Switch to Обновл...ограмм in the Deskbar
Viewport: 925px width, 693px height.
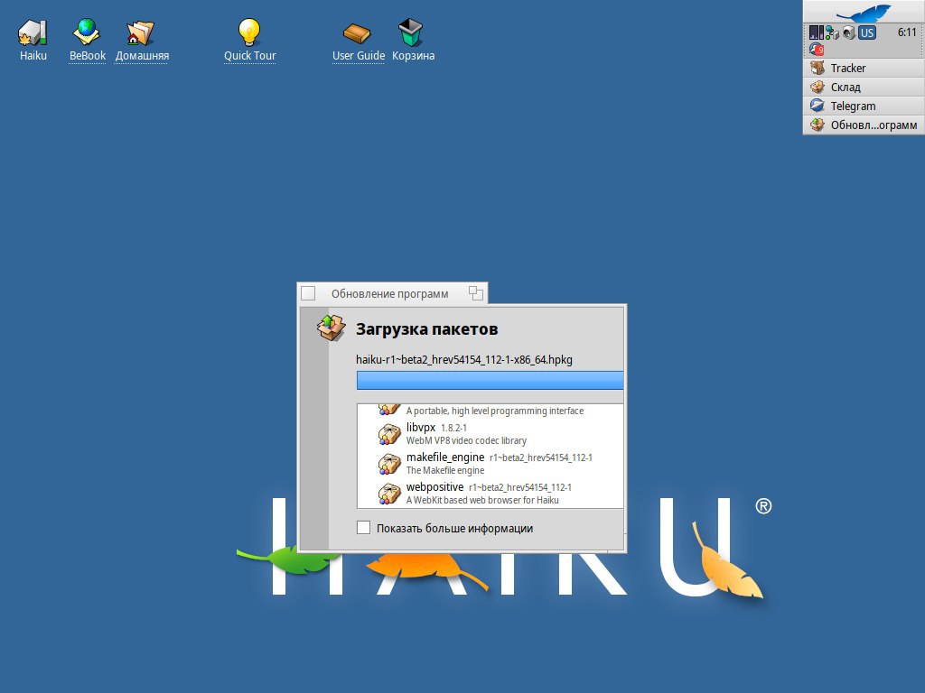[864, 125]
